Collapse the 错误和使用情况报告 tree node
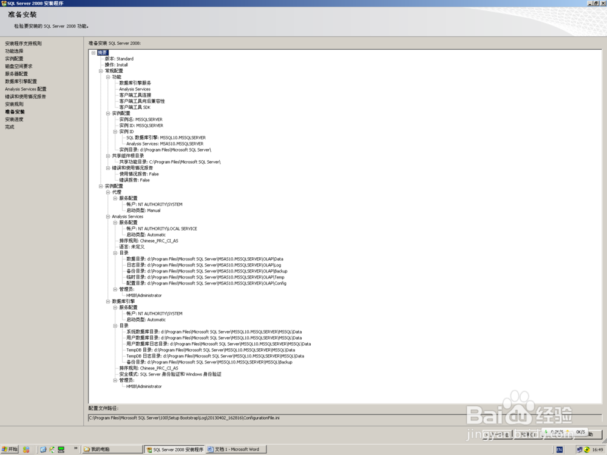The image size is (607, 455). (108, 168)
